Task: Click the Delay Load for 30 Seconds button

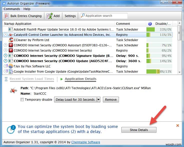Action: click(x=75, y=100)
